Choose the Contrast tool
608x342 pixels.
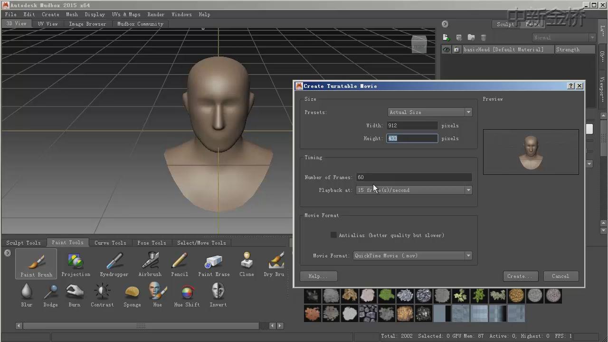[102, 294]
